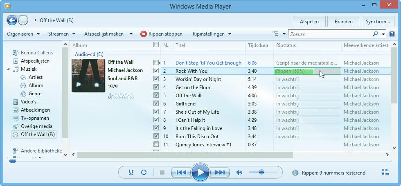The width and height of the screenshot is (401, 186).
Task: Click the seek bar handle
Action: (x=13, y=161)
